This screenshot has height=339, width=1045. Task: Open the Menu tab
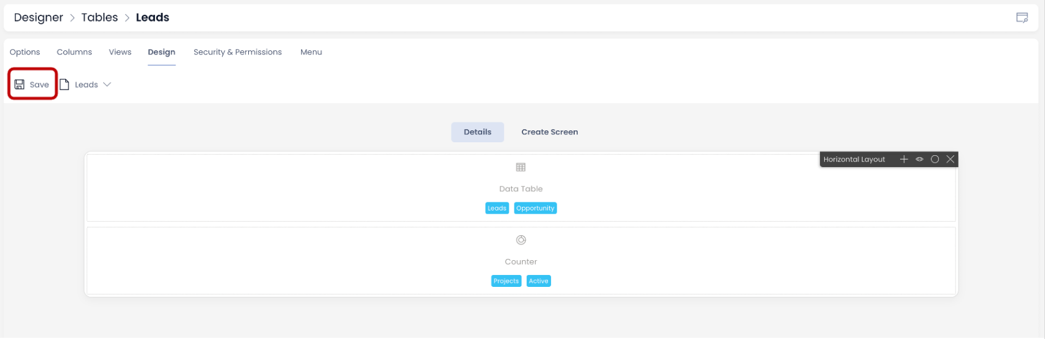click(x=311, y=52)
